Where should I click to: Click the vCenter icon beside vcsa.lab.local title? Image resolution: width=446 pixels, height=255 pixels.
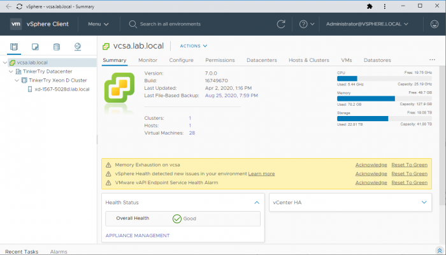click(x=106, y=46)
